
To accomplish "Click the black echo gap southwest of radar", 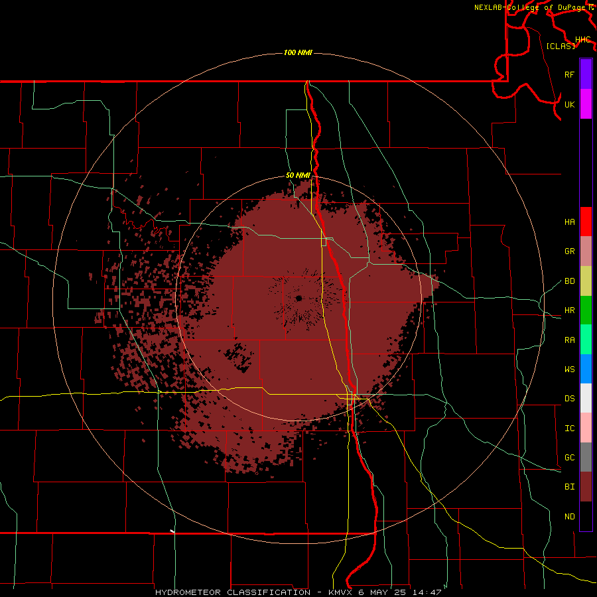I will click(x=239, y=357).
